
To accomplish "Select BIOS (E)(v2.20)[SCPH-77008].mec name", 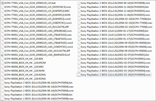I will click(x=116, y=23).
